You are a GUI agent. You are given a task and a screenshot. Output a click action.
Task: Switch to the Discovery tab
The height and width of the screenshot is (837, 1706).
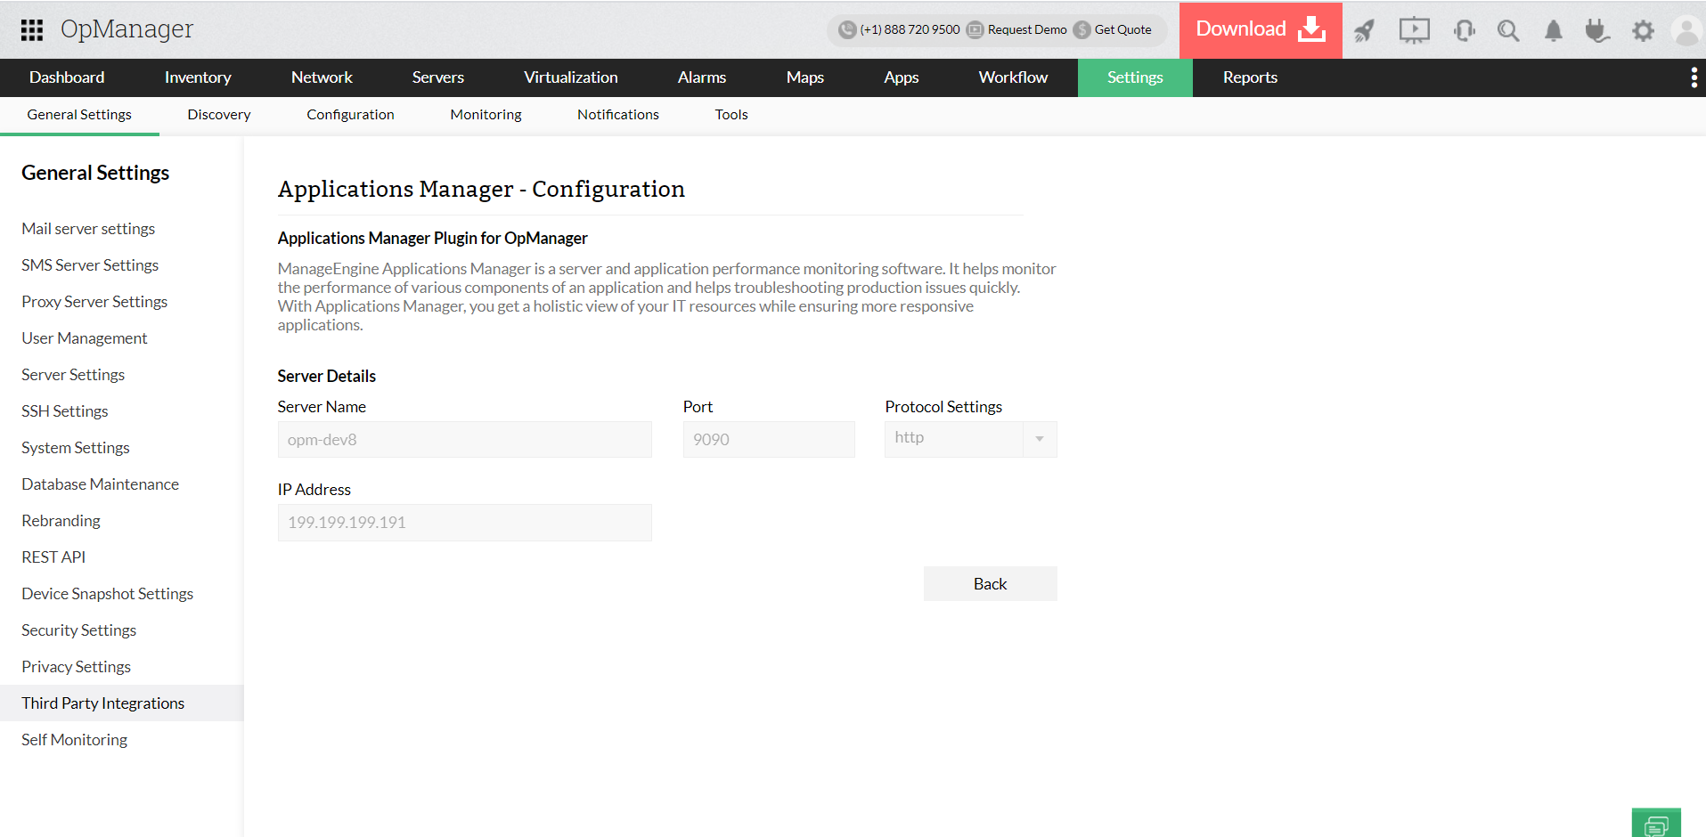click(x=219, y=115)
